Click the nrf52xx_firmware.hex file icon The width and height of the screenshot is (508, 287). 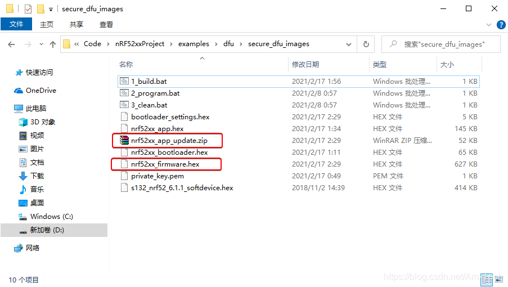click(x=124, y=164)
